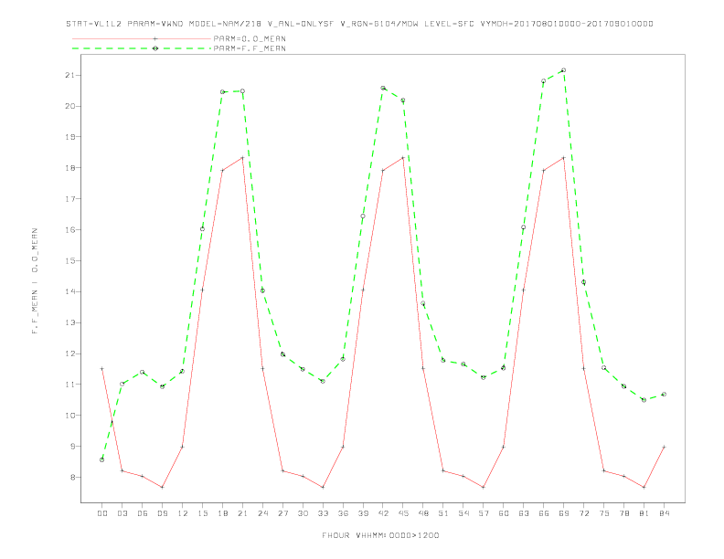Click the green F_MEAN peak marker at hour 69
This screenshot has width=724, height=559.
[x=564, y=70]
